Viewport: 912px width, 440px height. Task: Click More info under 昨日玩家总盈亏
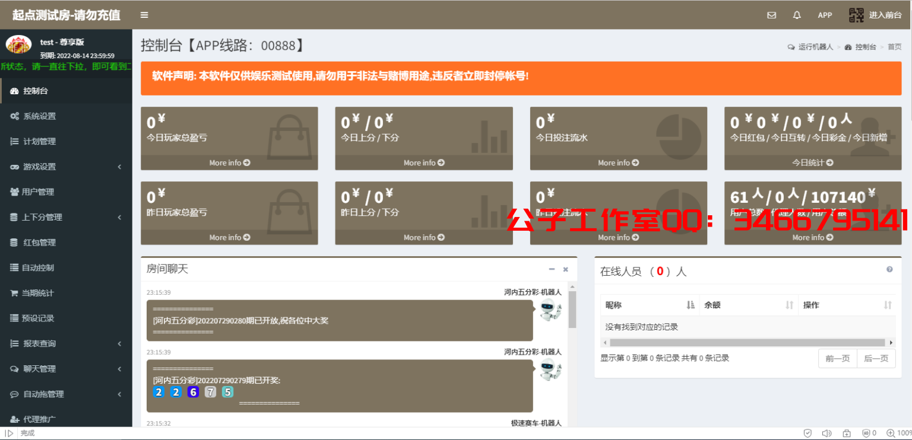229,237
